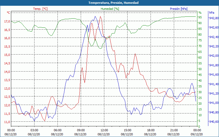
Task: Click the '11,0' temperature axis value
Action: pos(7,122)
